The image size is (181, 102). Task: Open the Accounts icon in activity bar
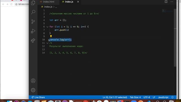coord(33,80)
